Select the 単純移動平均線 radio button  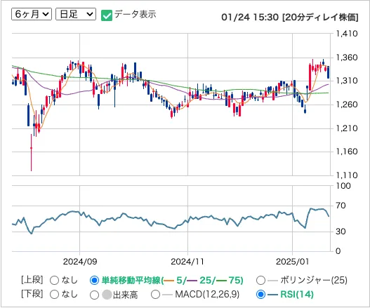(x=94, y=281)
